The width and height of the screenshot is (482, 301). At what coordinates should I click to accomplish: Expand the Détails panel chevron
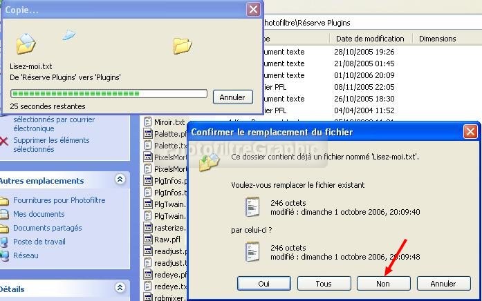pos(120,289)
